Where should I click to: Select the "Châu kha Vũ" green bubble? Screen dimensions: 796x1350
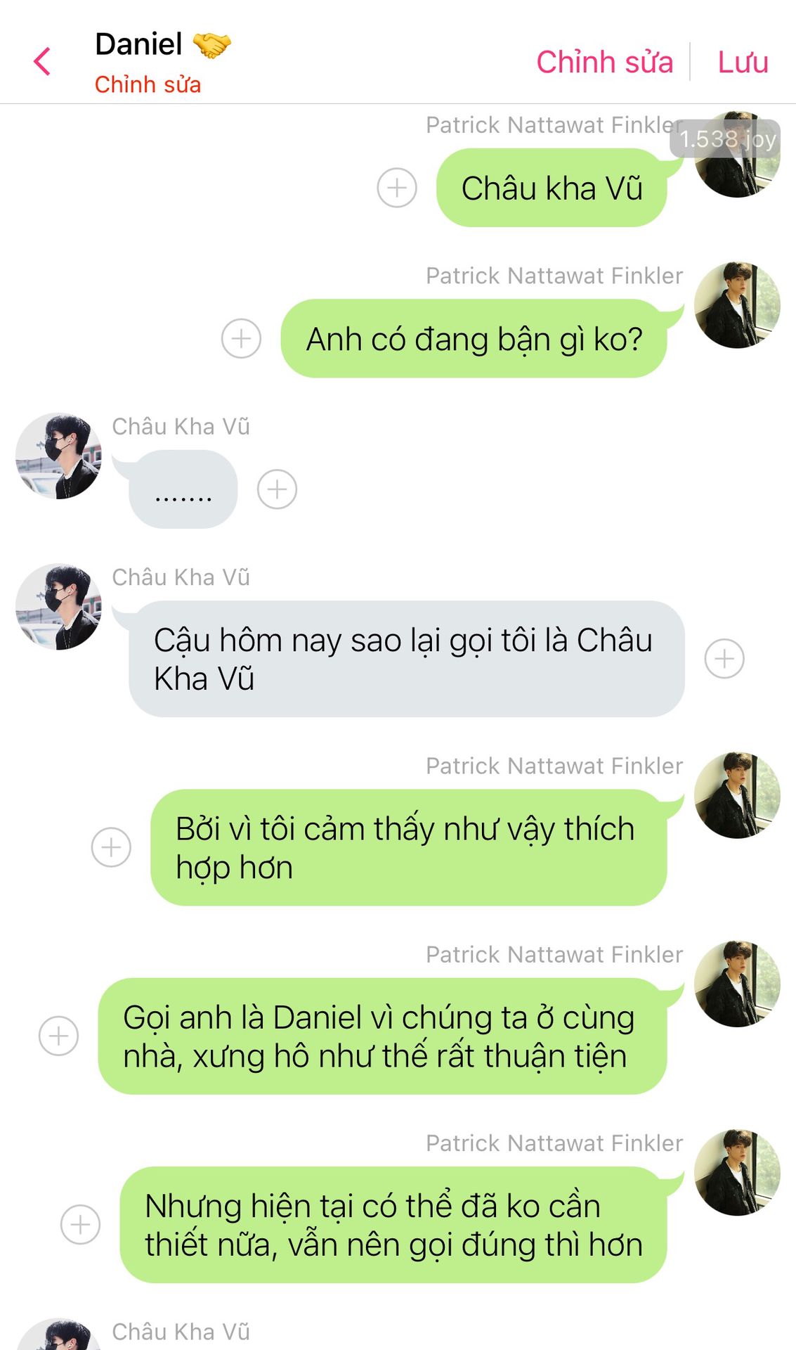tap(552, 188)
